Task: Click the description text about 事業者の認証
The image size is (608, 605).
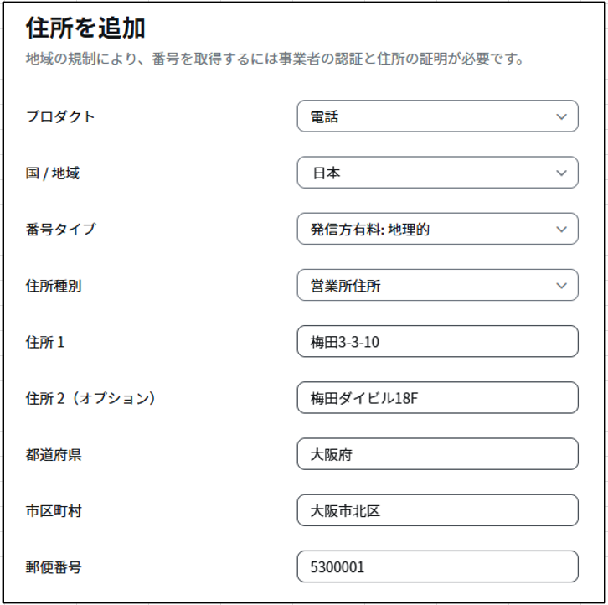Action: tap(275, 59)
